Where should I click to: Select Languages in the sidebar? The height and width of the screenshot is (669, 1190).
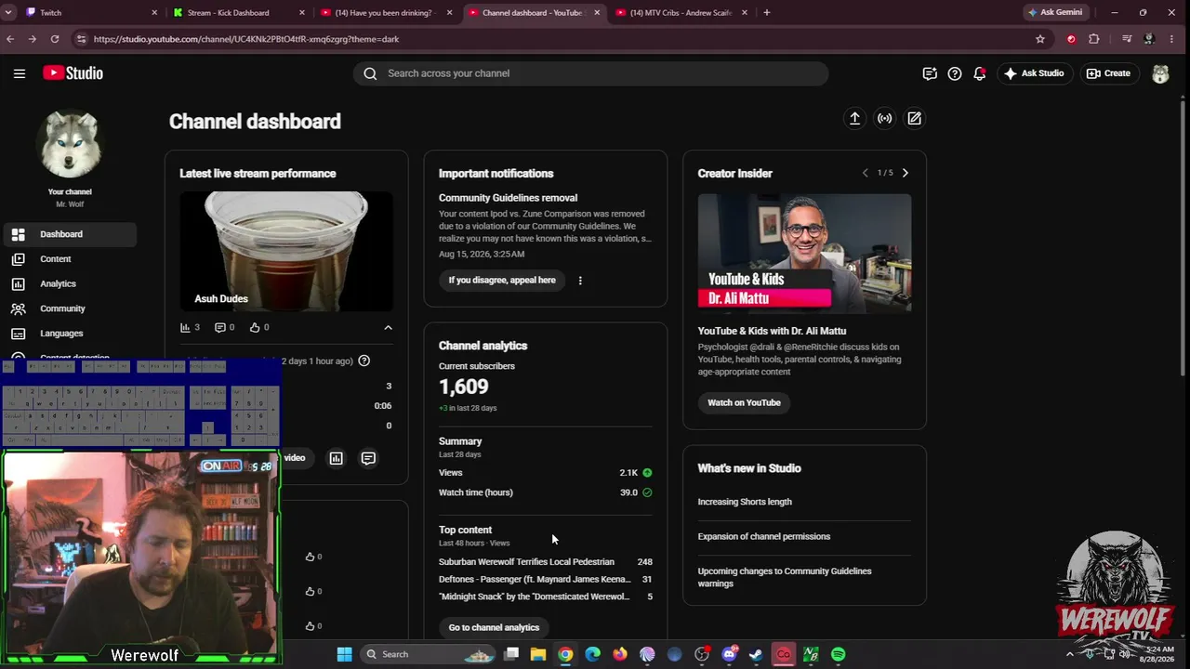click(x=69, y=334)
